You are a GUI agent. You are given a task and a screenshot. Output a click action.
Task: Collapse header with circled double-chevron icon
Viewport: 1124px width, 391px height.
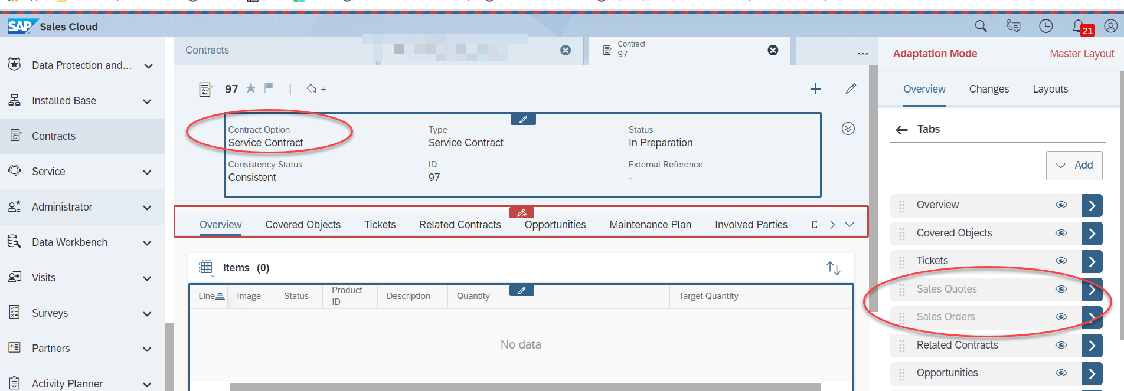[848, 129]
